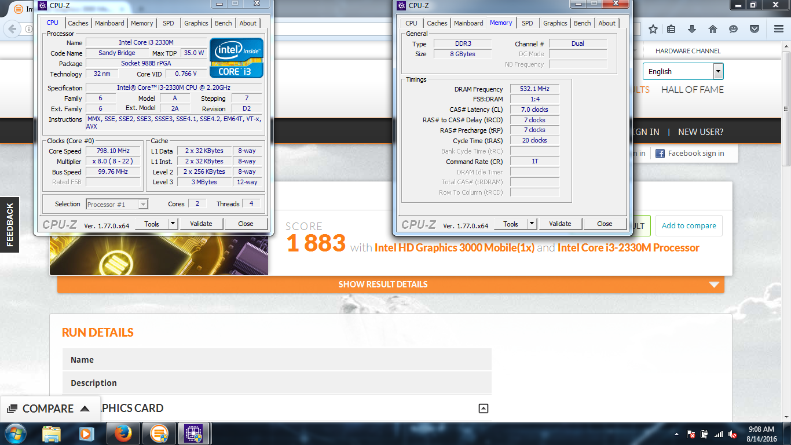The height and width of the screenshot is (445, 791).
Task: Follow Intel Core i3-2330M Processor link
Action: coord(628,248)
